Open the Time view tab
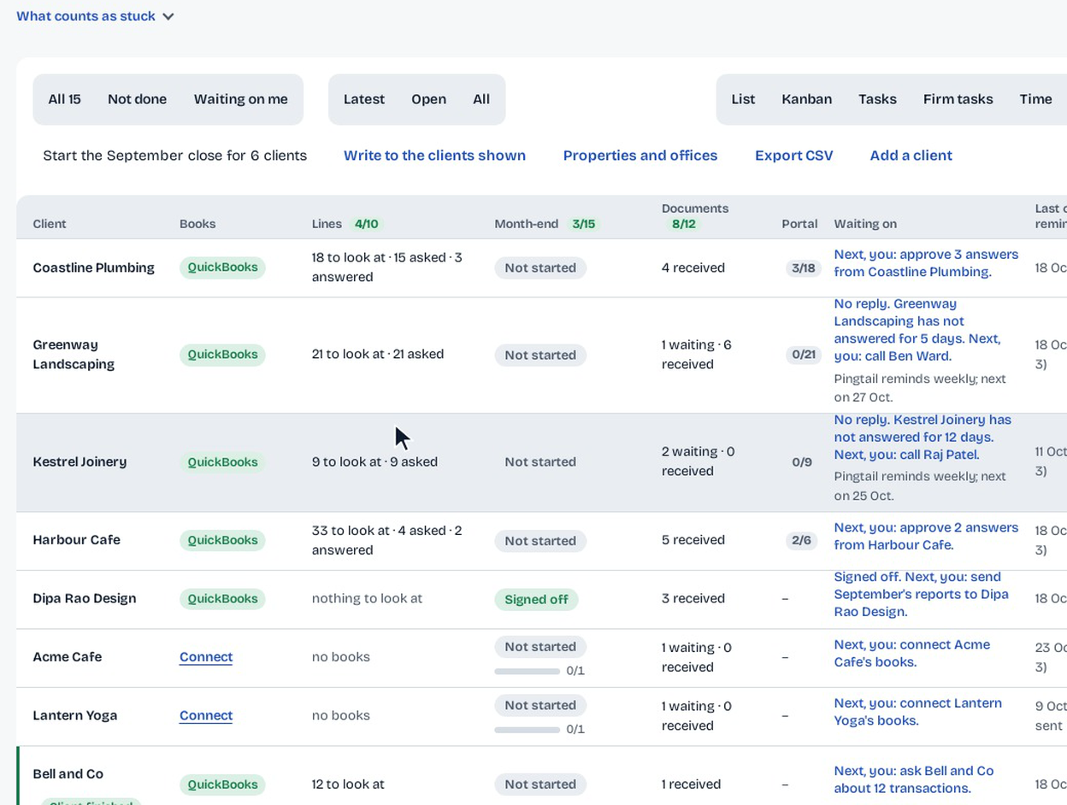Screen dimensions: 1067x805 coord(1035,99)
